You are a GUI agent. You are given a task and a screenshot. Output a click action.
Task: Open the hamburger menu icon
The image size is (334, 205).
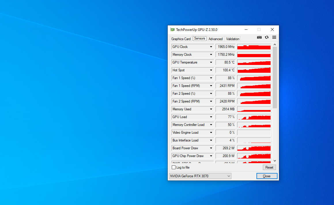pos(274,37)
